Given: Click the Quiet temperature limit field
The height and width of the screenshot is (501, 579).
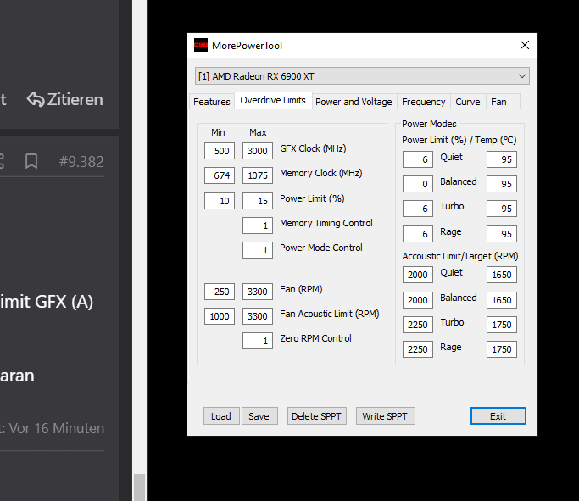Looking at the screenshot, I should [502, 159].
